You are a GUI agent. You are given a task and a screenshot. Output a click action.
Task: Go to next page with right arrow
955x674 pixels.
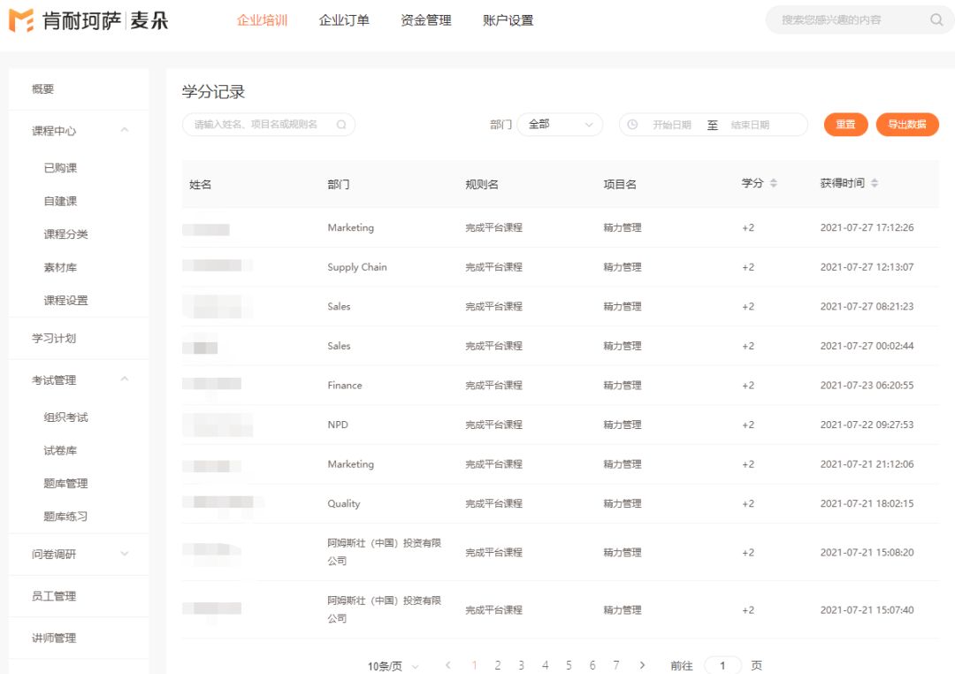point(642,665)
